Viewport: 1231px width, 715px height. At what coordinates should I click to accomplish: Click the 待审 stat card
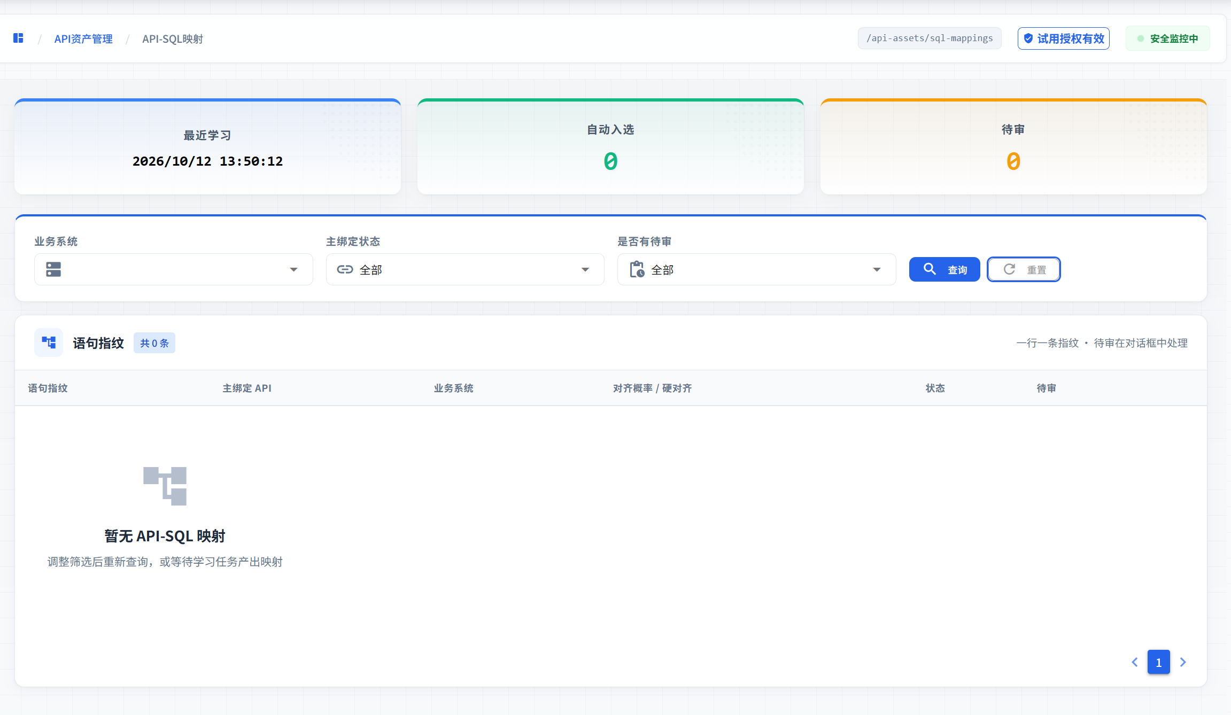tap(1013, 146)
